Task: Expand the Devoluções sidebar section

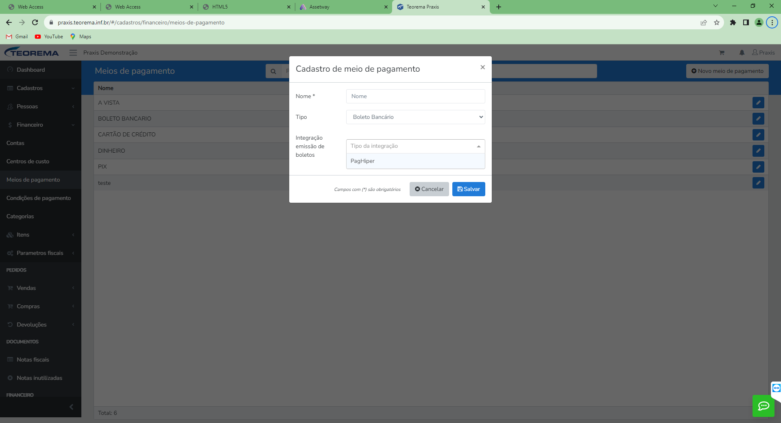Action: [x=41, y=324]
